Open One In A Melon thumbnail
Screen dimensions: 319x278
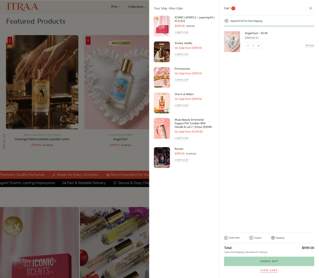pyautogui.click(x=162, y=103)
